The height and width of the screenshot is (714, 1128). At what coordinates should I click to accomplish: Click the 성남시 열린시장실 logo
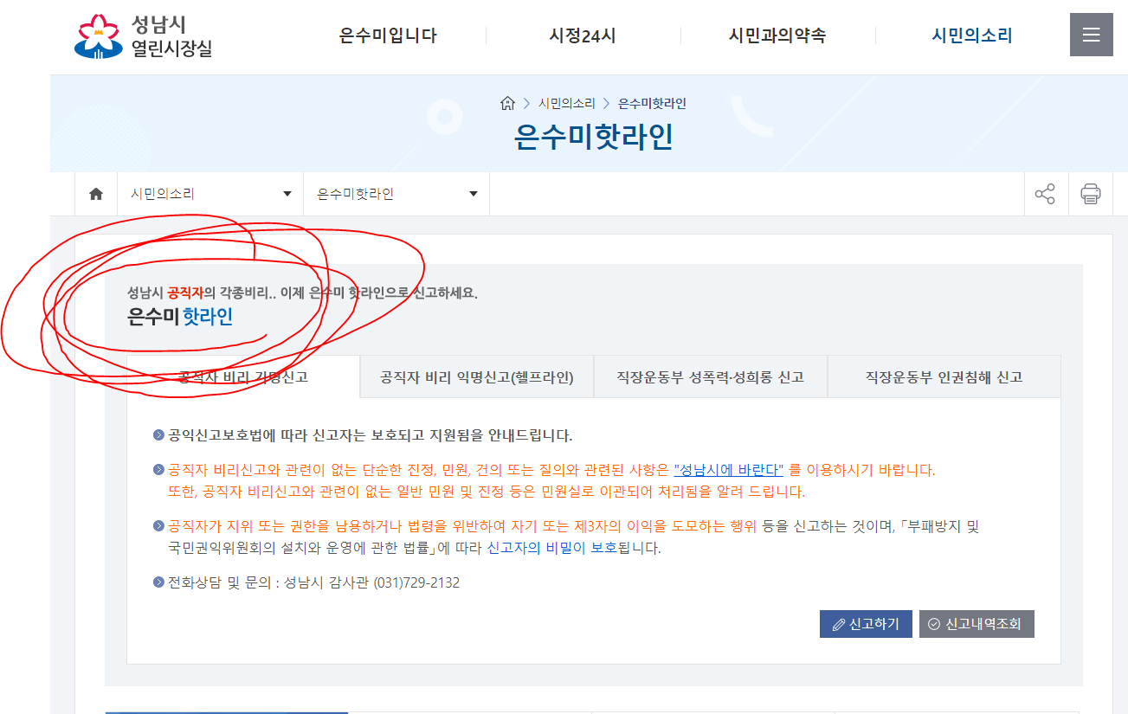click(143, 36)
